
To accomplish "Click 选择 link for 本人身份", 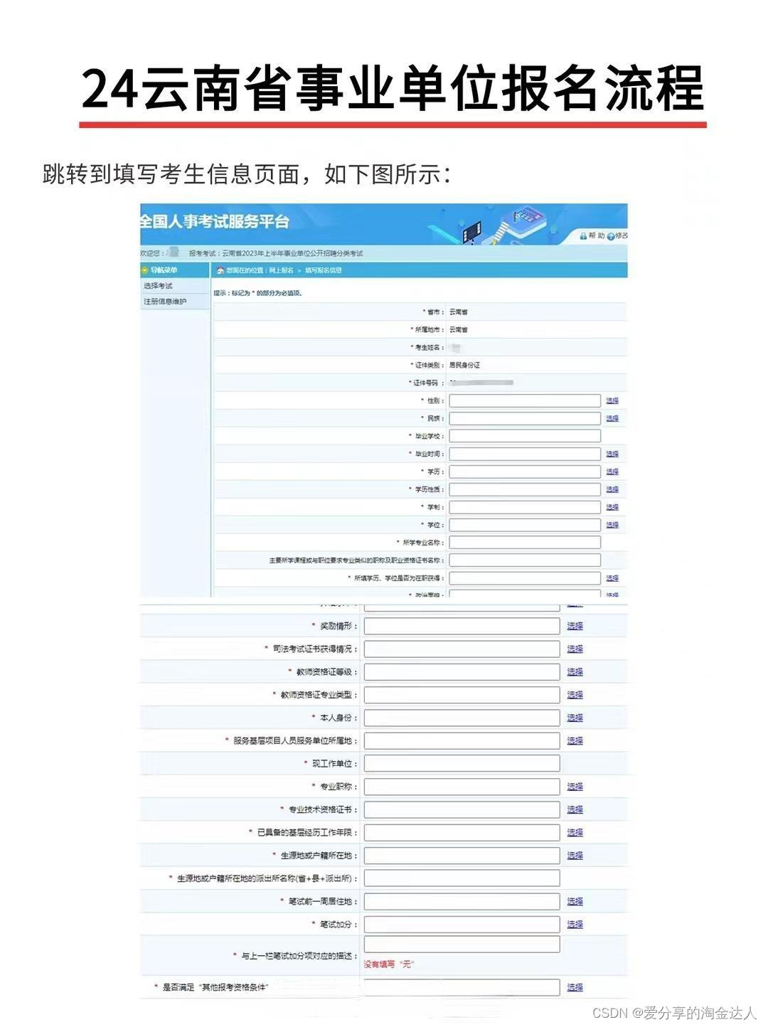I will (575, 718).
